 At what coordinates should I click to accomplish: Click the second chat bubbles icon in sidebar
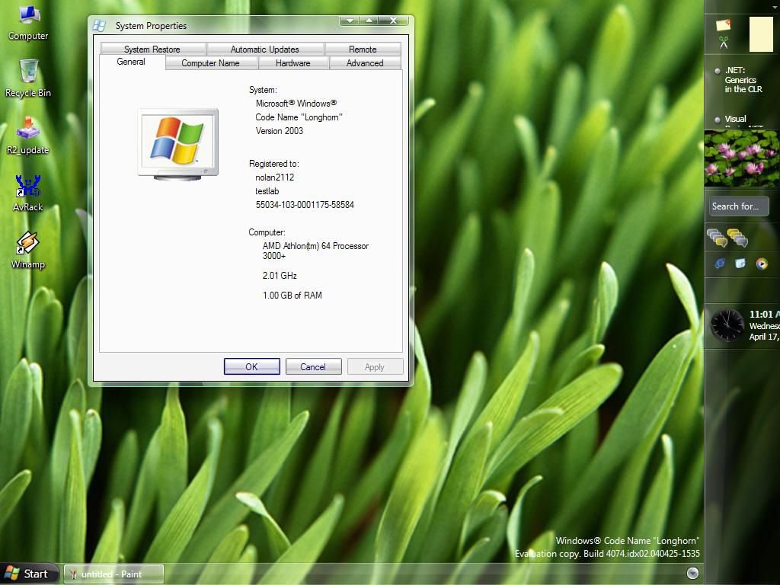tap(737, 238)
